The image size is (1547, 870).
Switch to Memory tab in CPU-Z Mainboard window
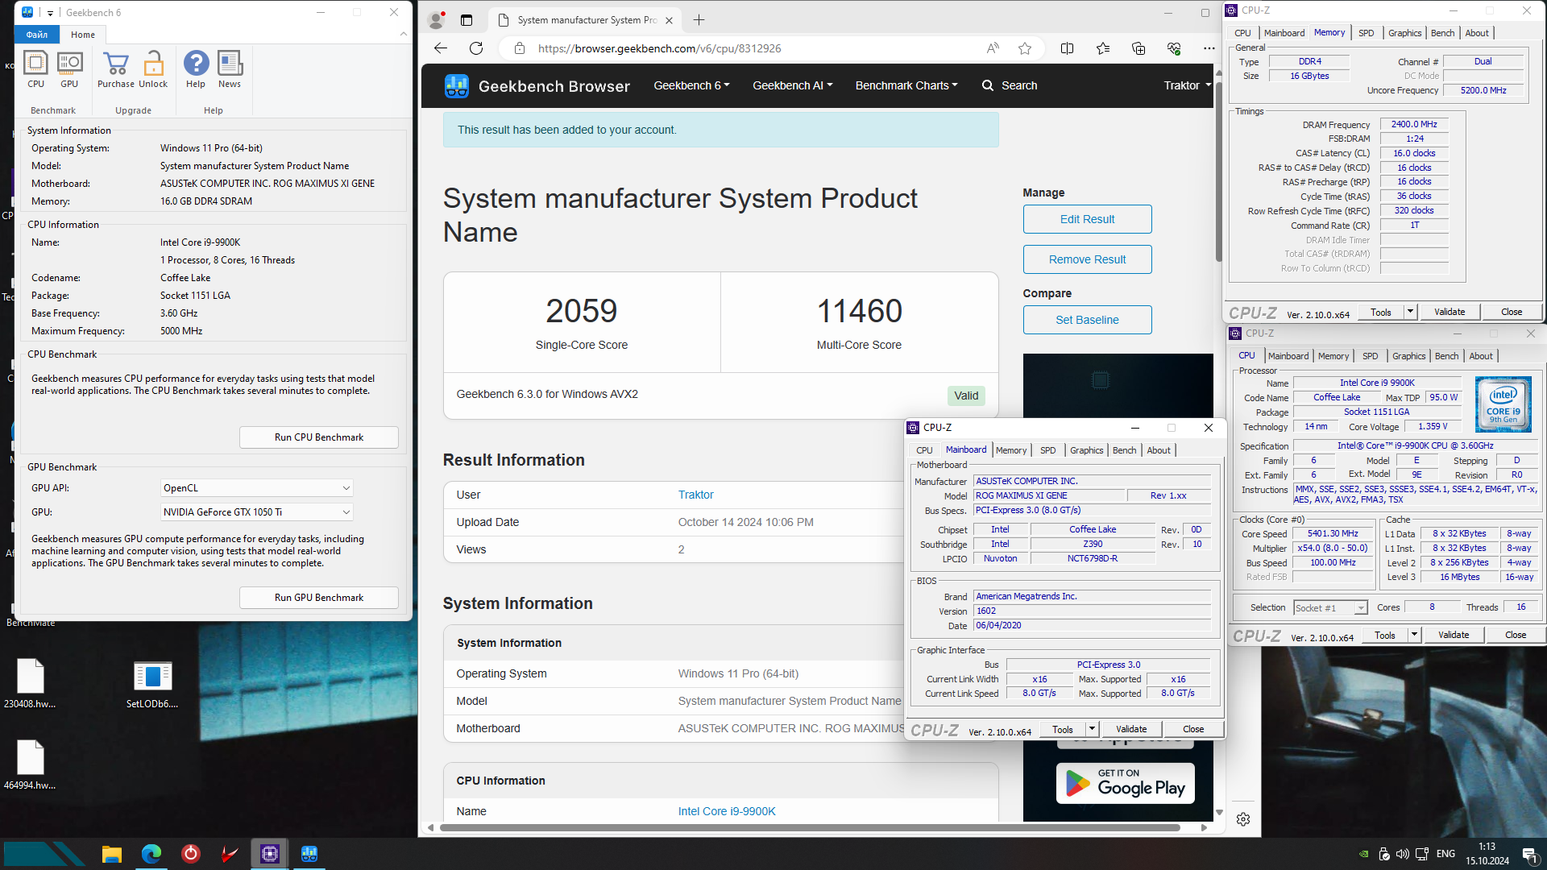[1010, 450]
